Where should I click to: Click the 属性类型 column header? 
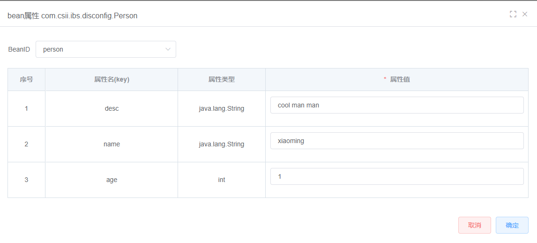[x=222, y=80]
